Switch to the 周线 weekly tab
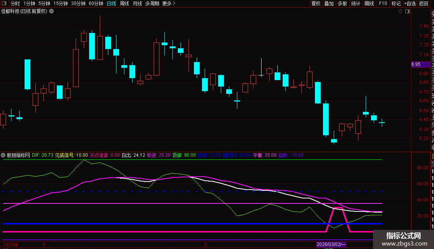 [x=124, y=3]
